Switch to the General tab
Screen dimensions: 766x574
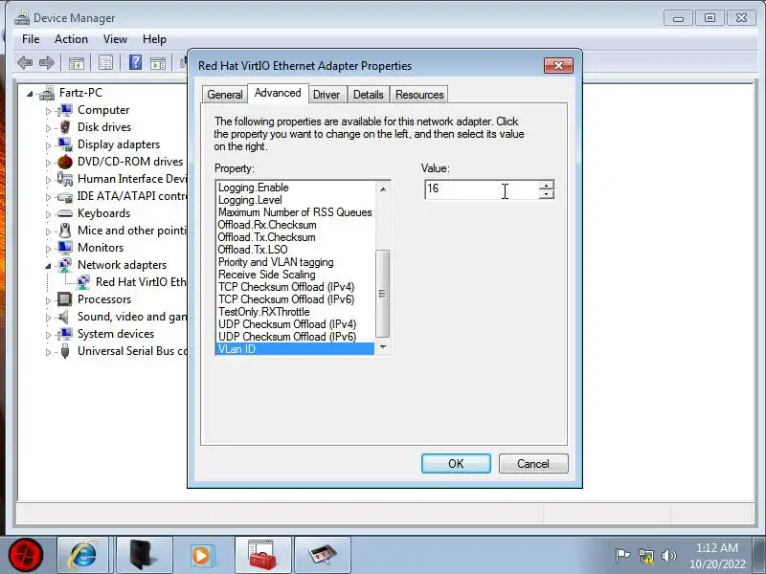[x=225, y=95]
